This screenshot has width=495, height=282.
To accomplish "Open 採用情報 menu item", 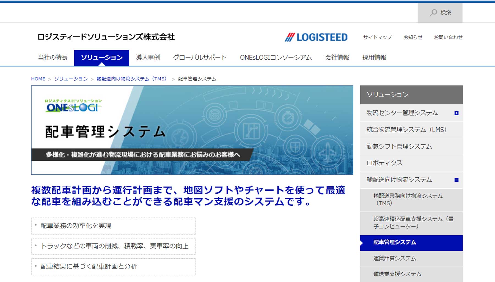I will [x=374, y=57].
